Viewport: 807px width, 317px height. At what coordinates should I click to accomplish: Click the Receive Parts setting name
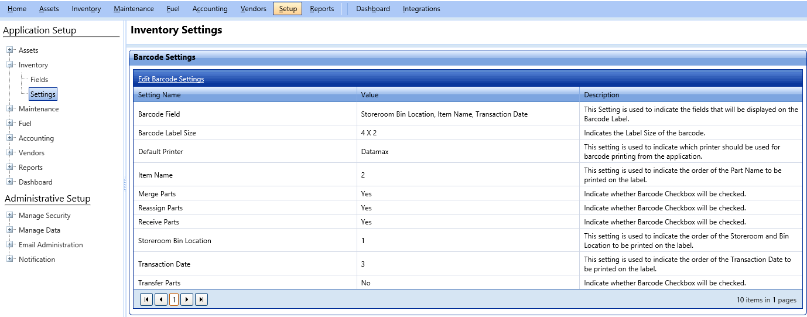click(x=159, y=222)
